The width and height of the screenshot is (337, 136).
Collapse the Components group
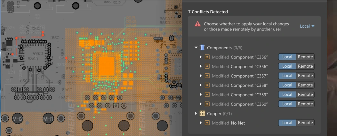click(196, 48)
